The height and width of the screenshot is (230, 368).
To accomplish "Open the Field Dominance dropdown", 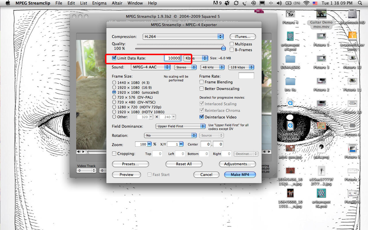I will click(x=180, y=126).
